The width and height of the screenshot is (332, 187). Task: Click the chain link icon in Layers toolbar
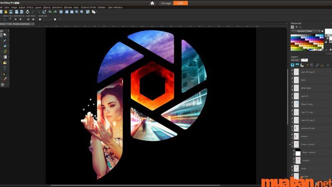click(x=317, y=65)
